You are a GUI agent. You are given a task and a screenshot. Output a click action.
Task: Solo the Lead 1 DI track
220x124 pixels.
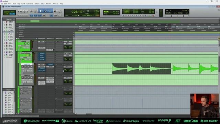(x=29, y=66)
